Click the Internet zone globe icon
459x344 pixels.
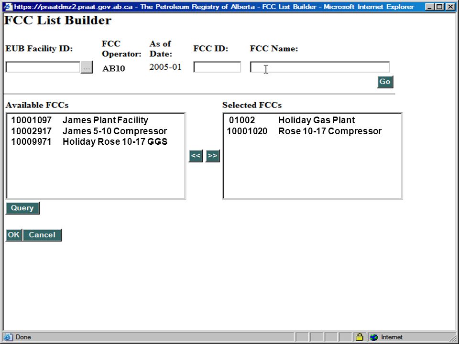pos(374,337)
